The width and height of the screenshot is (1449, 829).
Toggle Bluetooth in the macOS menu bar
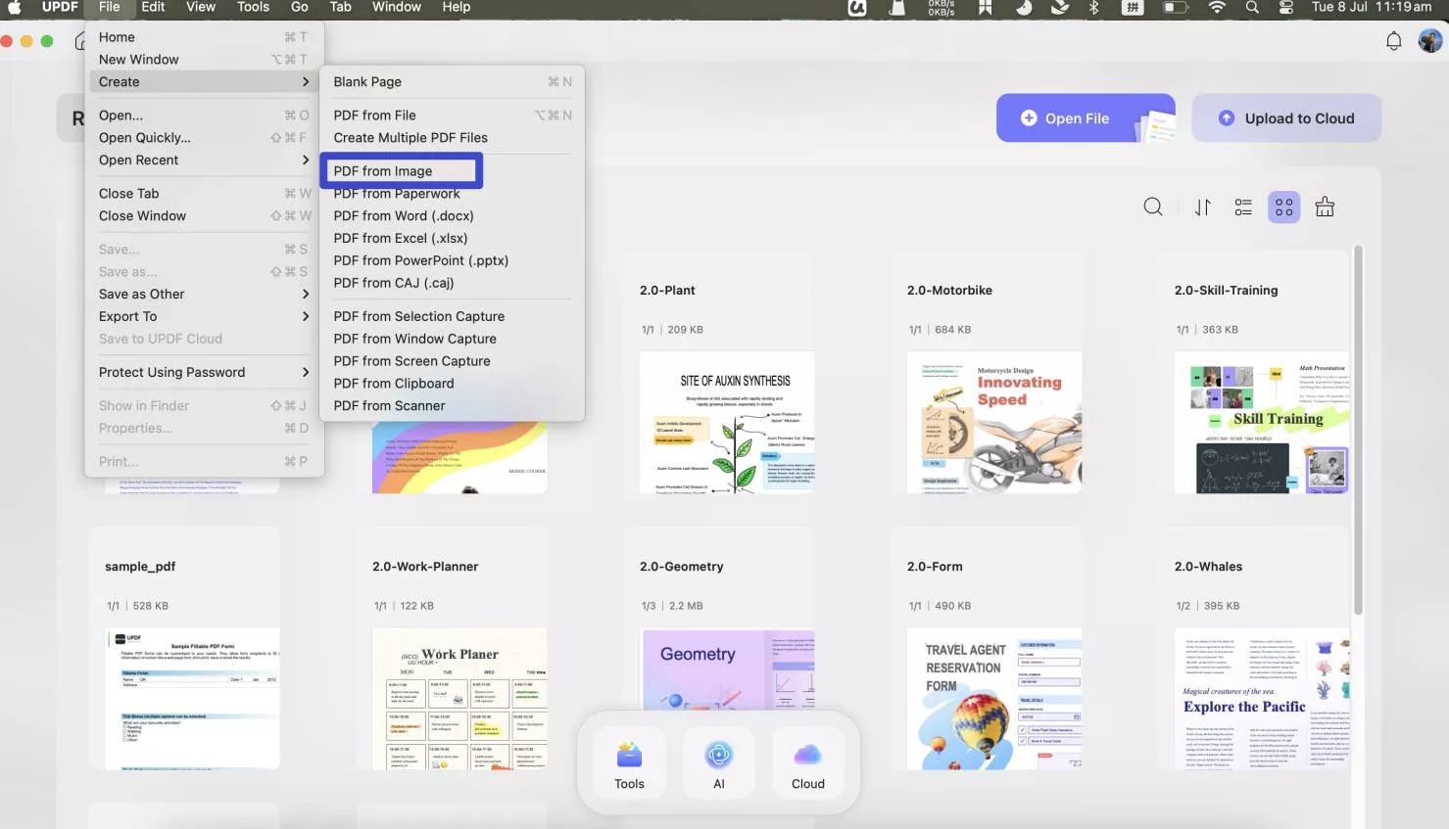(1094, 8)
